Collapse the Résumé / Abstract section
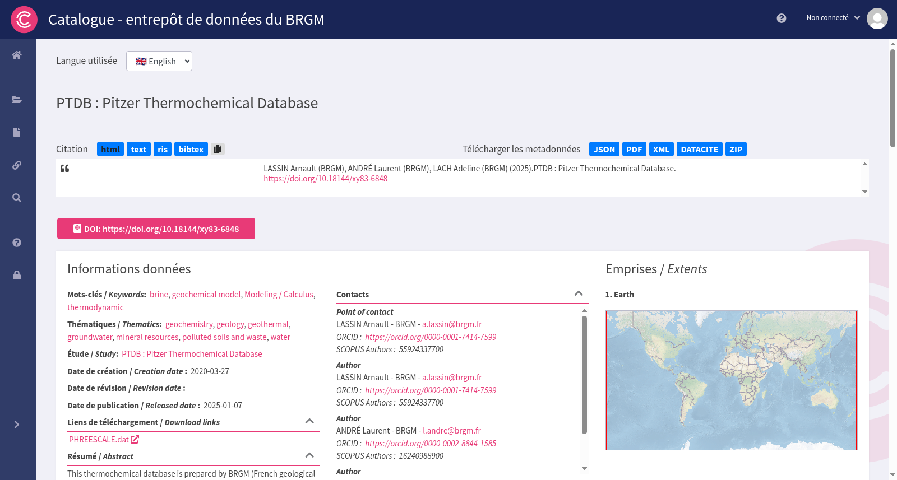The width and height of the screenshot is (897, 480). [309, 455]
